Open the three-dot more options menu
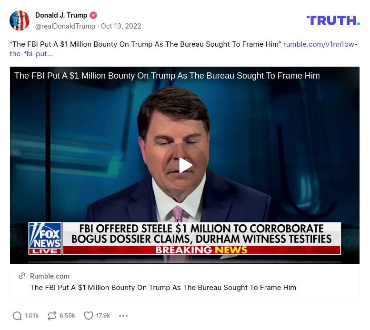Screen dimensions: 370x330 point(123,316)
